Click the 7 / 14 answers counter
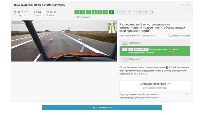This screenshot has width=204, height=115. [37, 12]
